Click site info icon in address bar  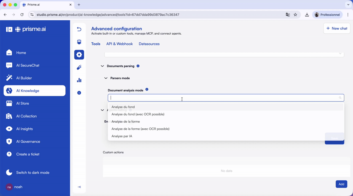coord(32,15)
